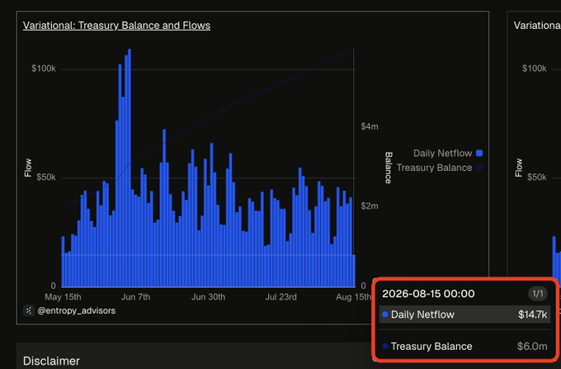
Task: Open Variational: Treasury Balance and Flows chart title link
Action: (x=116, y=26)
